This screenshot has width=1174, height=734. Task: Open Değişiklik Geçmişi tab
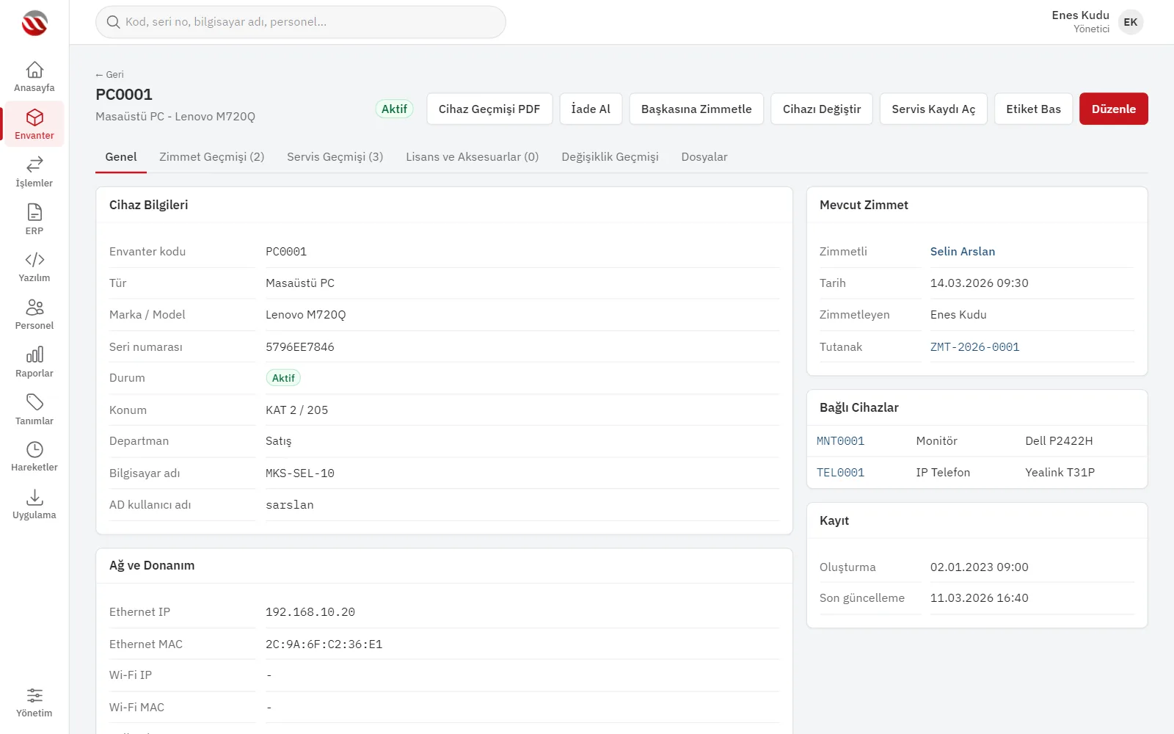610,157
